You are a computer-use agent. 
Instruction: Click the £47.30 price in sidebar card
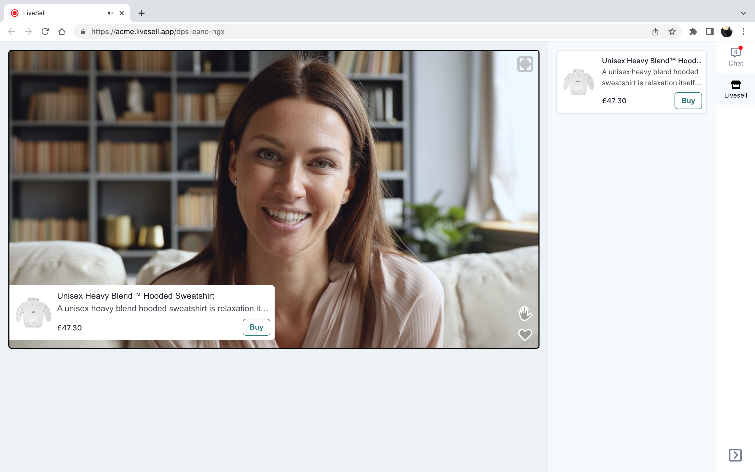[x=614, y=101]
